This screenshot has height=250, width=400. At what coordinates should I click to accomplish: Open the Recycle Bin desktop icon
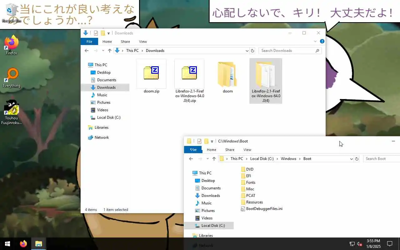point(12,13)
